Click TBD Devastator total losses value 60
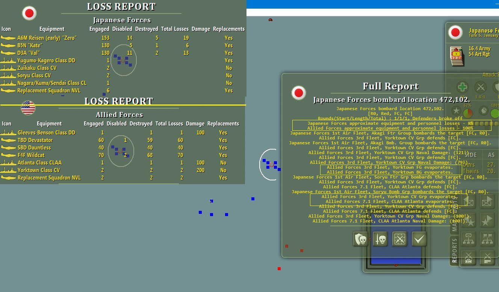 coord(180,140)
